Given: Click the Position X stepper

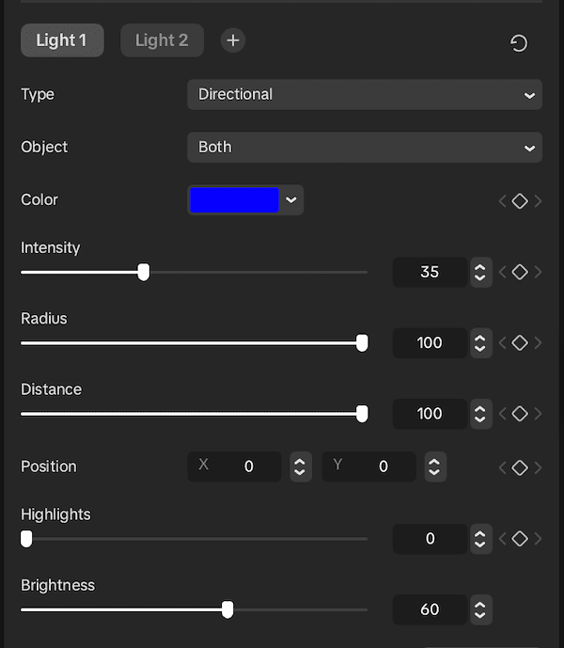Looking at the screenshot, I should pyautogui.click(x=301, y=466).
